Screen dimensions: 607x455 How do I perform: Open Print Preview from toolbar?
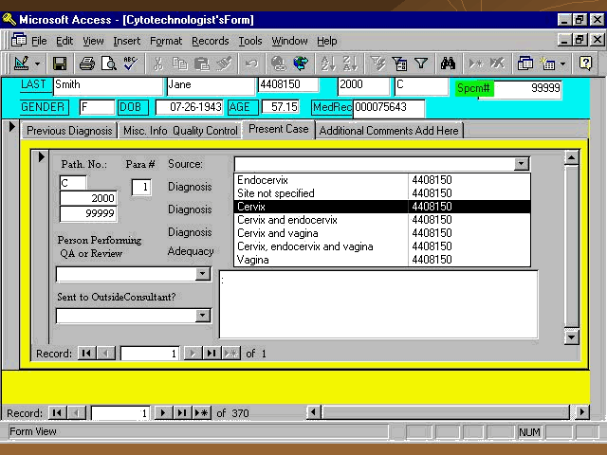coord(108,64)
